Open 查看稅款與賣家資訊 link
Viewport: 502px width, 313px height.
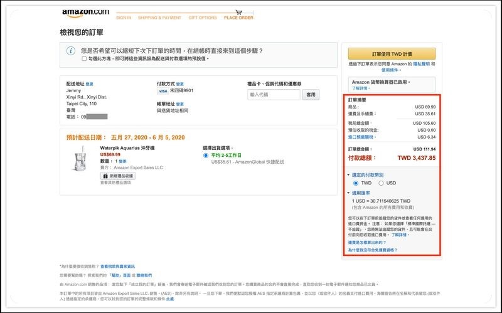[x=117, y=267]
